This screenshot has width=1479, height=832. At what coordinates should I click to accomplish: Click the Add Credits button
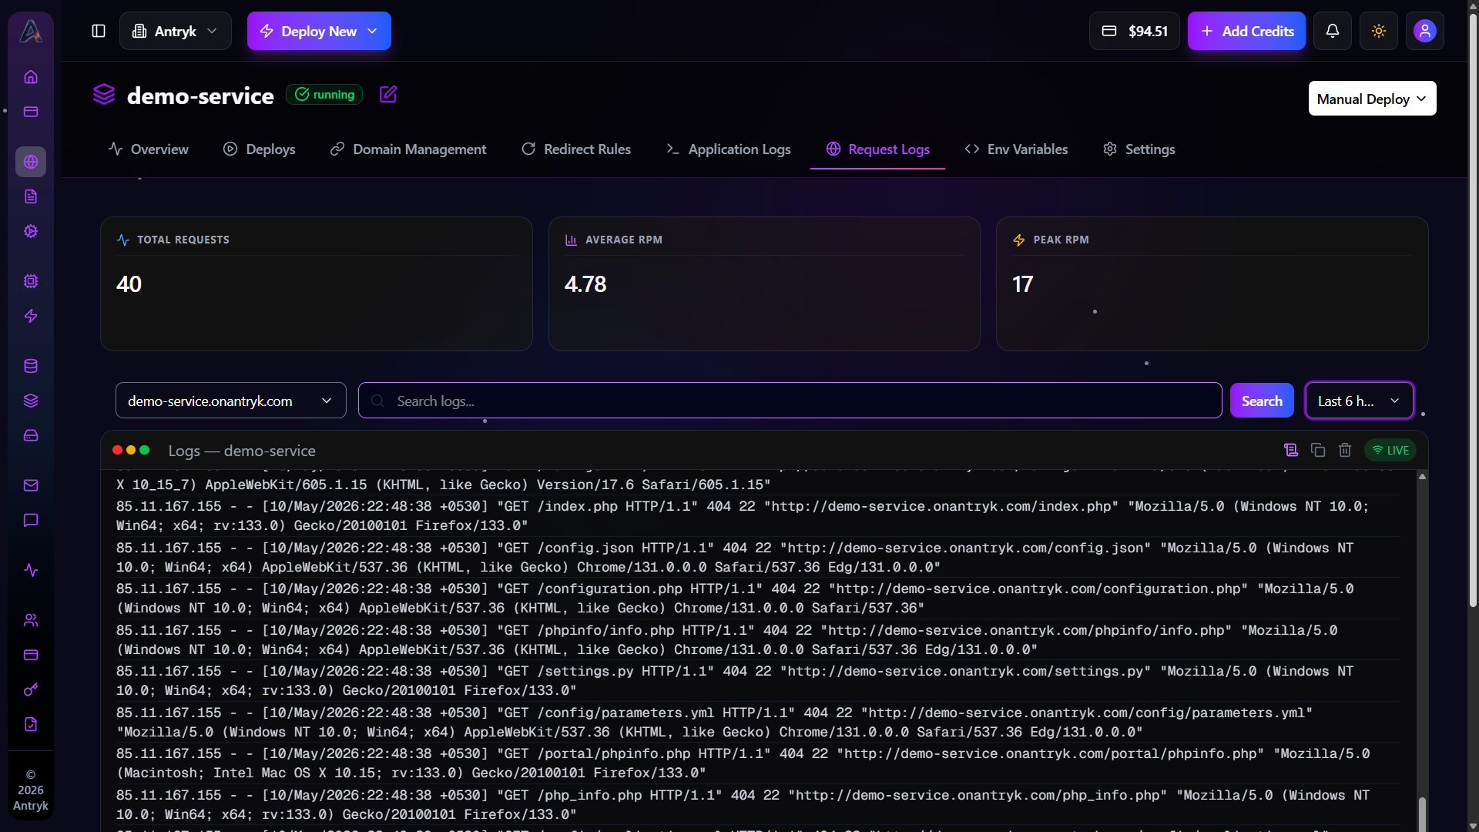[1246, 31]
